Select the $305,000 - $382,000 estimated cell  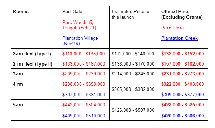(133, 90)
